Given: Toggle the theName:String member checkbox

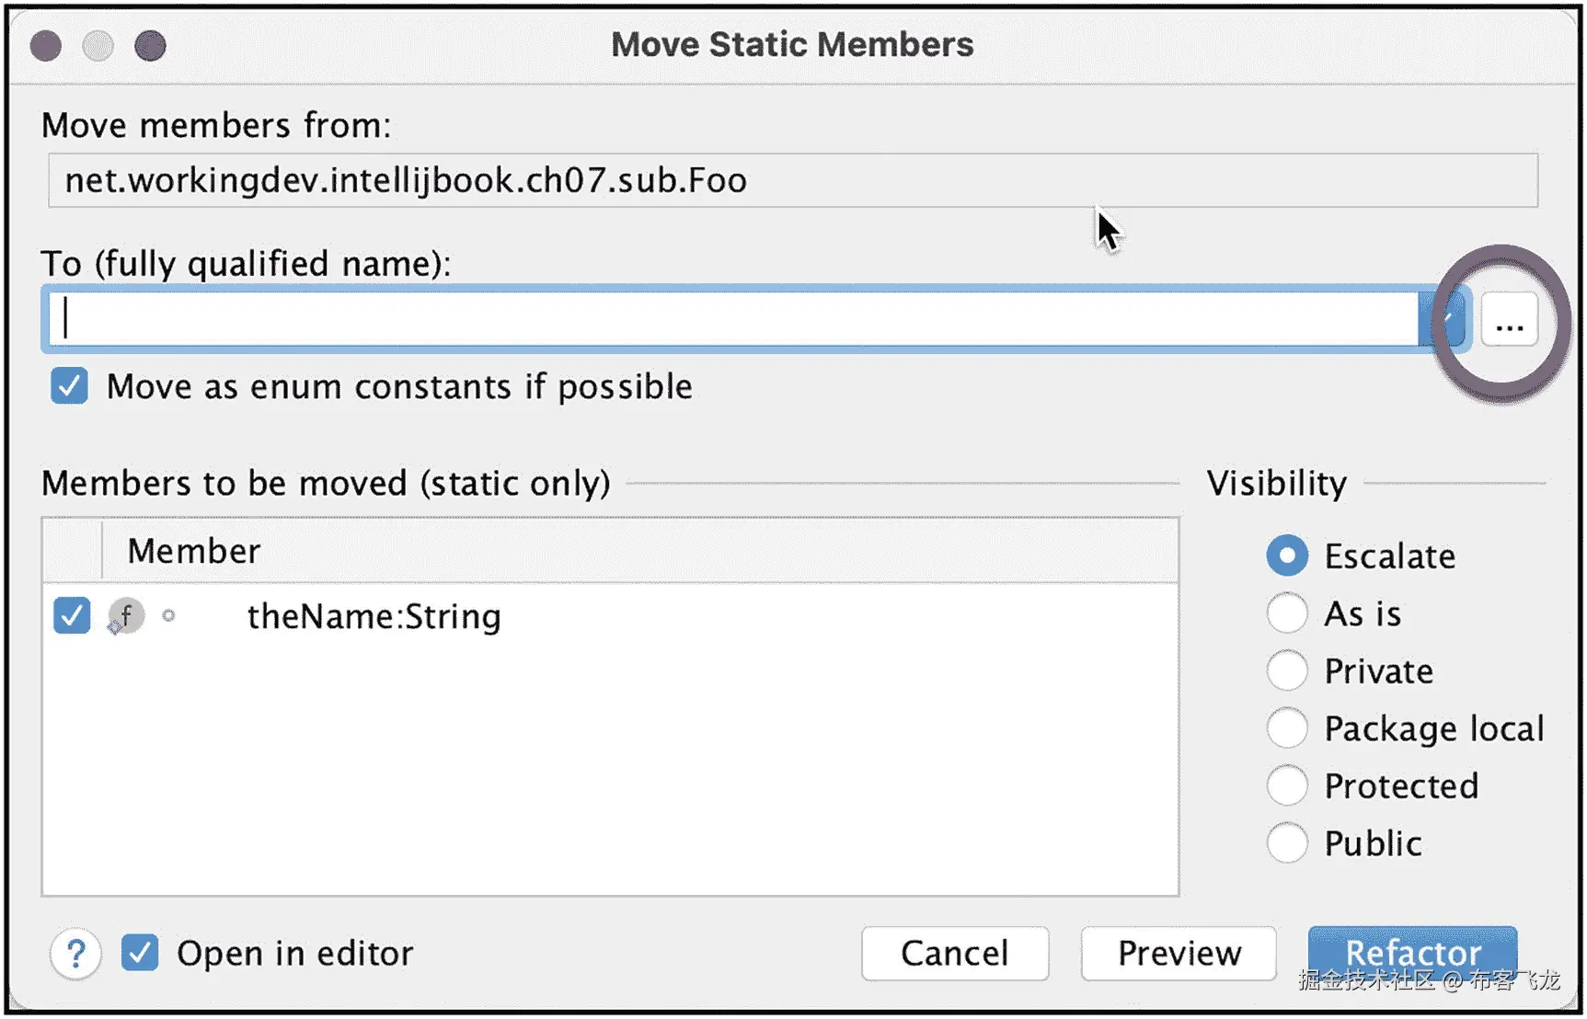Looking at the screenshot, I should pos(72,615).
